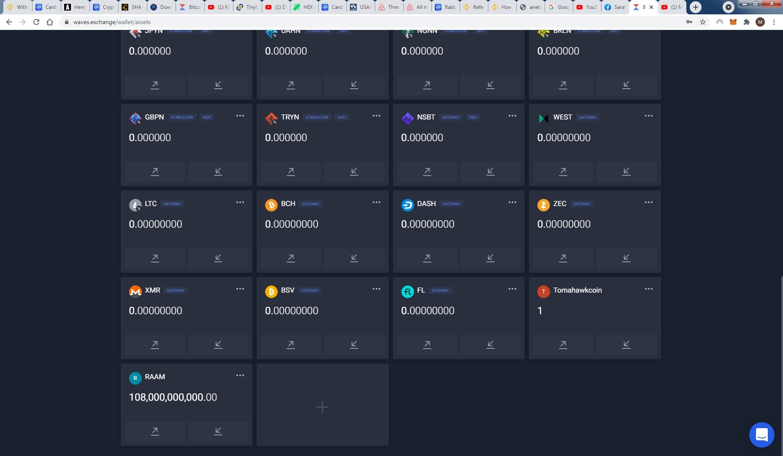Switch to the Sarai Facebook browser tab
This screenshot has width=783, height=456.
click(615, 7)
